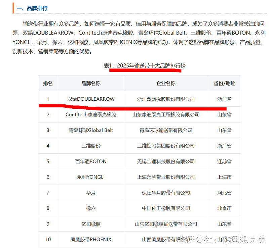Click "浙江省" in the 三维股份 row

pos(224,146)
